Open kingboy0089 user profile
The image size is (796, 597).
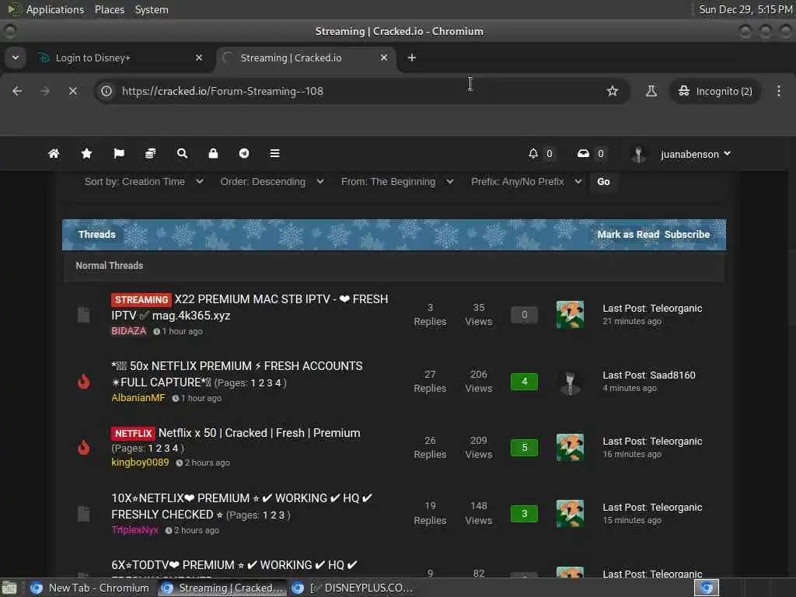pyautogui.click(x=140, y=462)
